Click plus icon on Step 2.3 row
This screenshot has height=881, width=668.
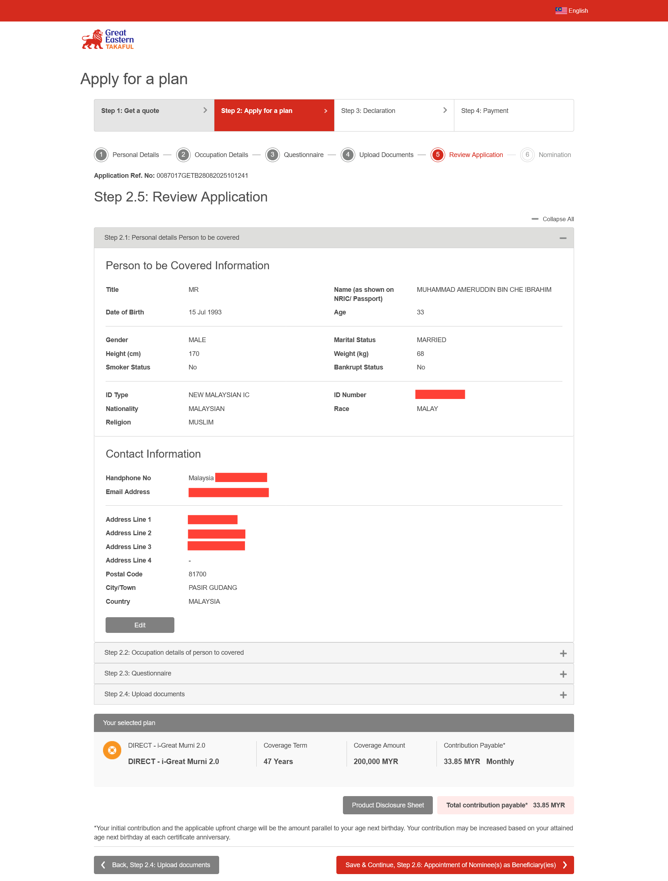pos(563,674)
